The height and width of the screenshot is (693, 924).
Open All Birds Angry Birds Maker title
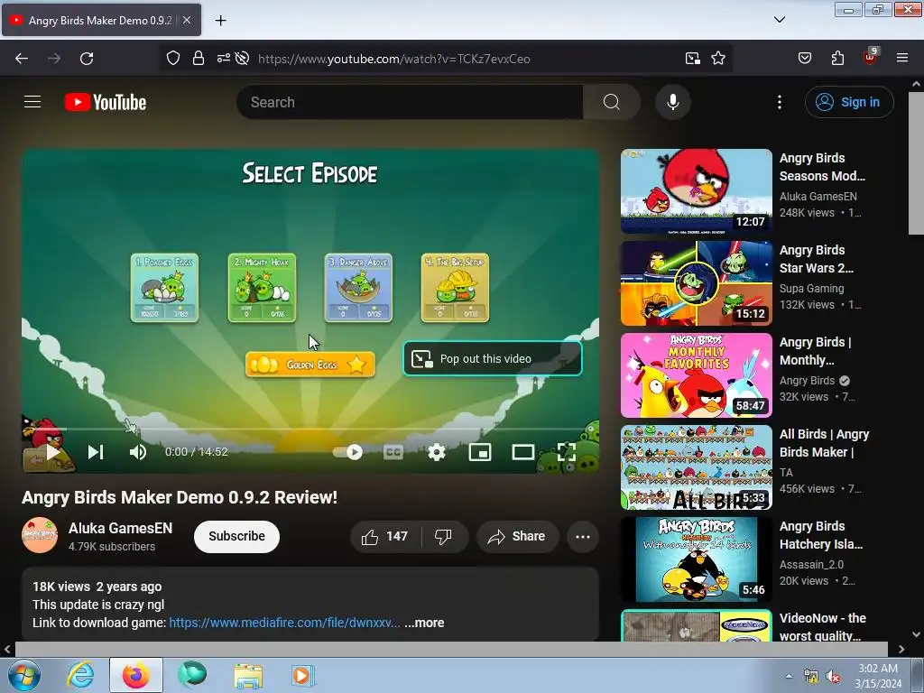pos(824,443)
